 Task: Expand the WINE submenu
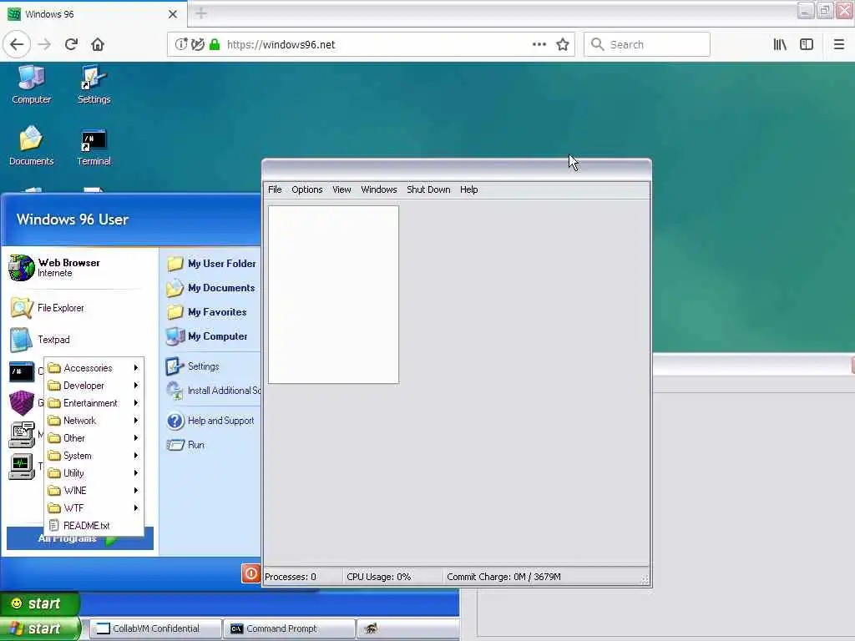pyautogui.click(x=94, y=490)
